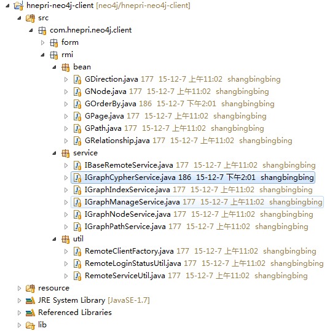This screenshot has width=330, height=331.
Task: Select the IGraphNodeService.java file name
Action: point(128,214)
